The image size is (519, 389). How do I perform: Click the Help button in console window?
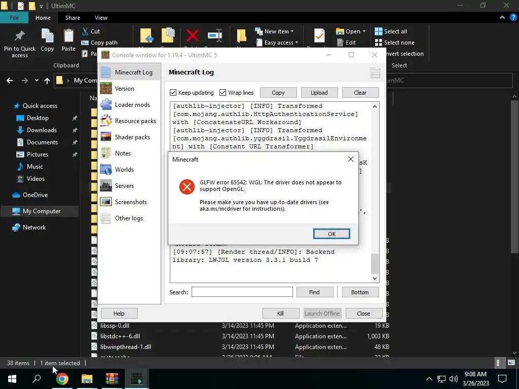click(x=119, y=313)
